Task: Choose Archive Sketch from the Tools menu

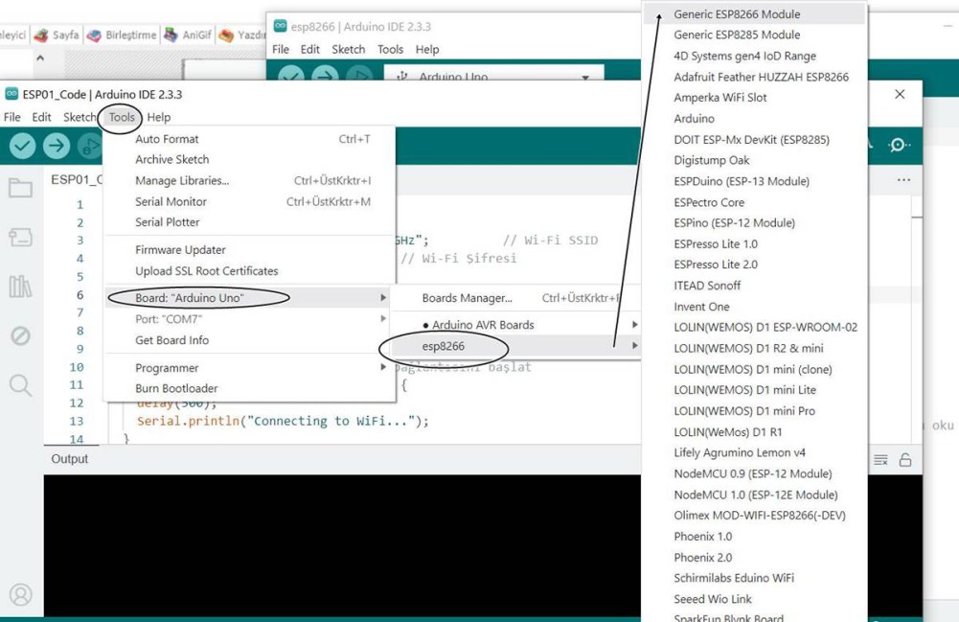Action: 249,160
